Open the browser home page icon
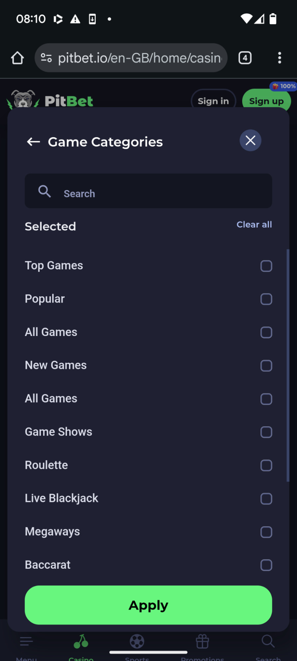This screenshot has width=297, height=661. (17, 58)
